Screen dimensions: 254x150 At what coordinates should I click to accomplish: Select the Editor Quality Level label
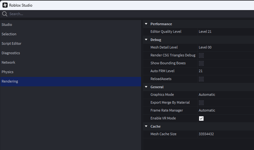pos(166,32)
